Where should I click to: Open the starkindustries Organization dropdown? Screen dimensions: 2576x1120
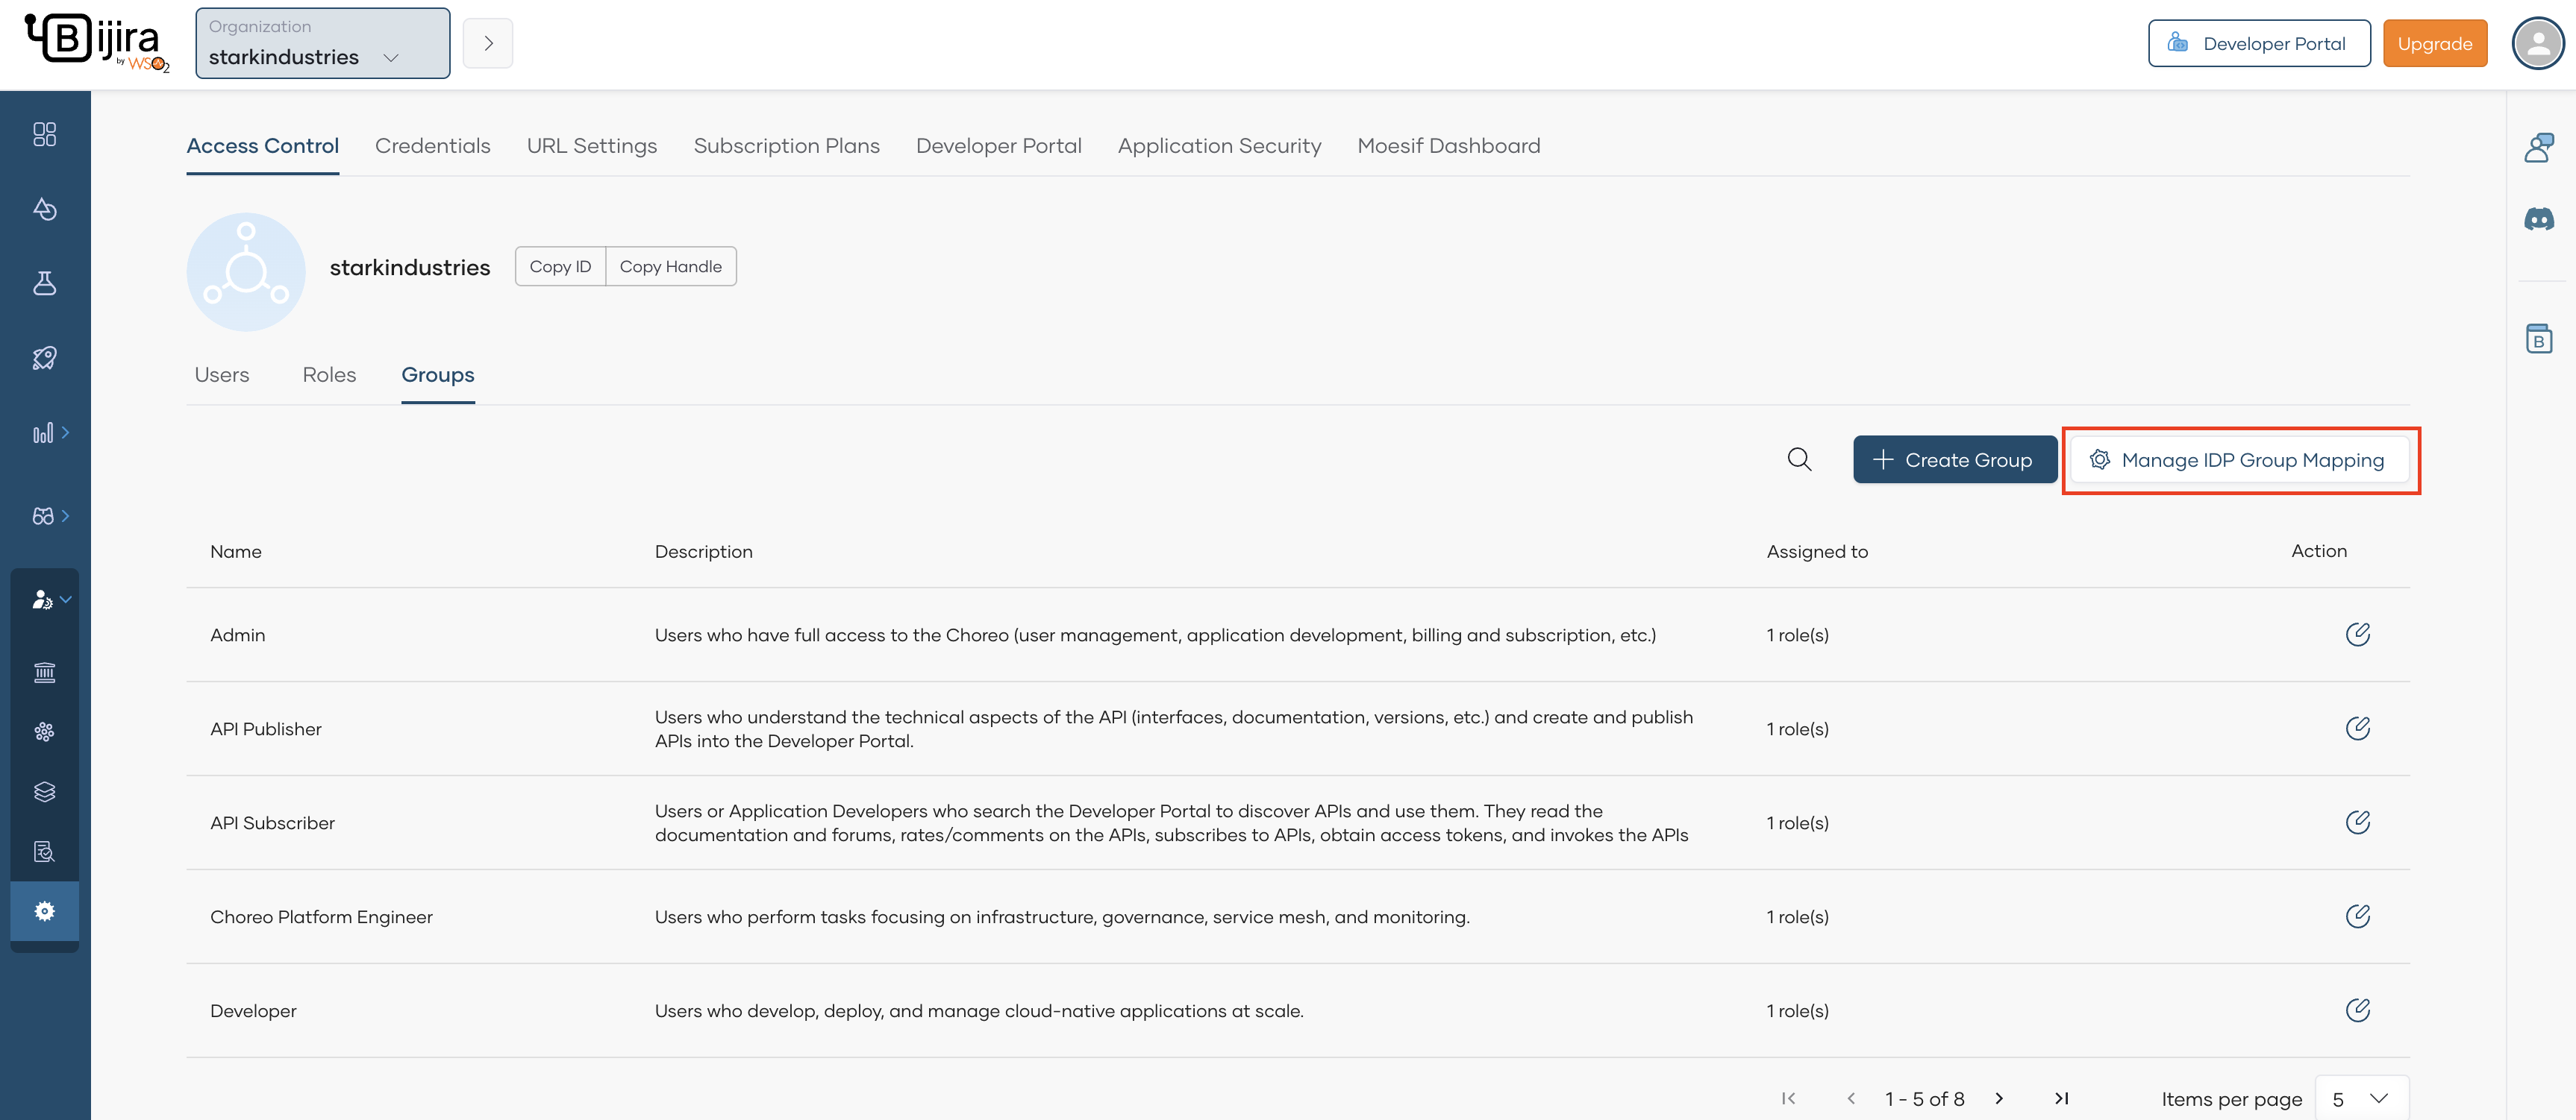(322, 43)
